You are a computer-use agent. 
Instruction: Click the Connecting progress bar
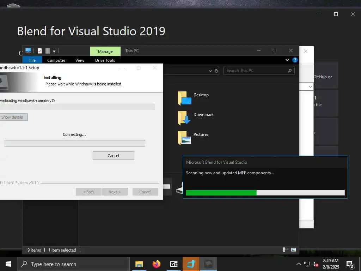[x=75, y=144]
